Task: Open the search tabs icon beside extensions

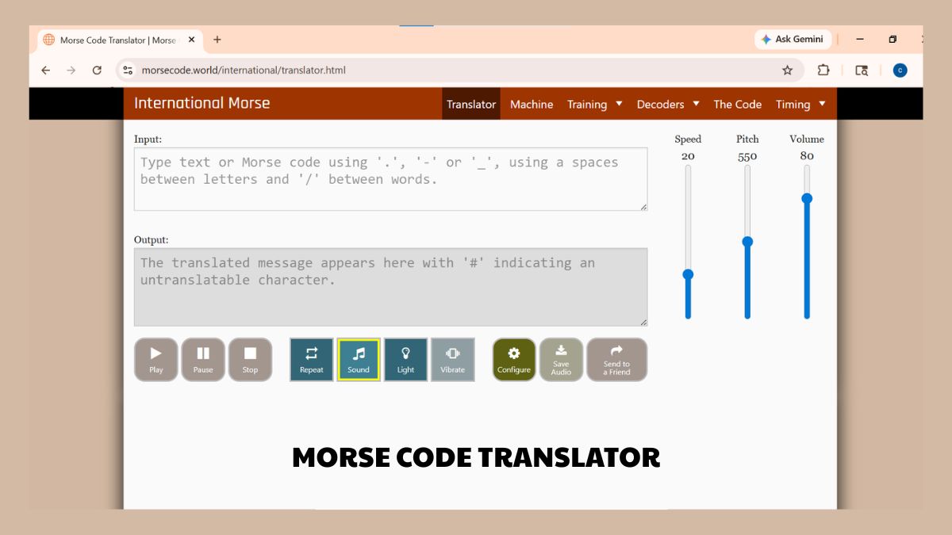Action: [862, 70]
